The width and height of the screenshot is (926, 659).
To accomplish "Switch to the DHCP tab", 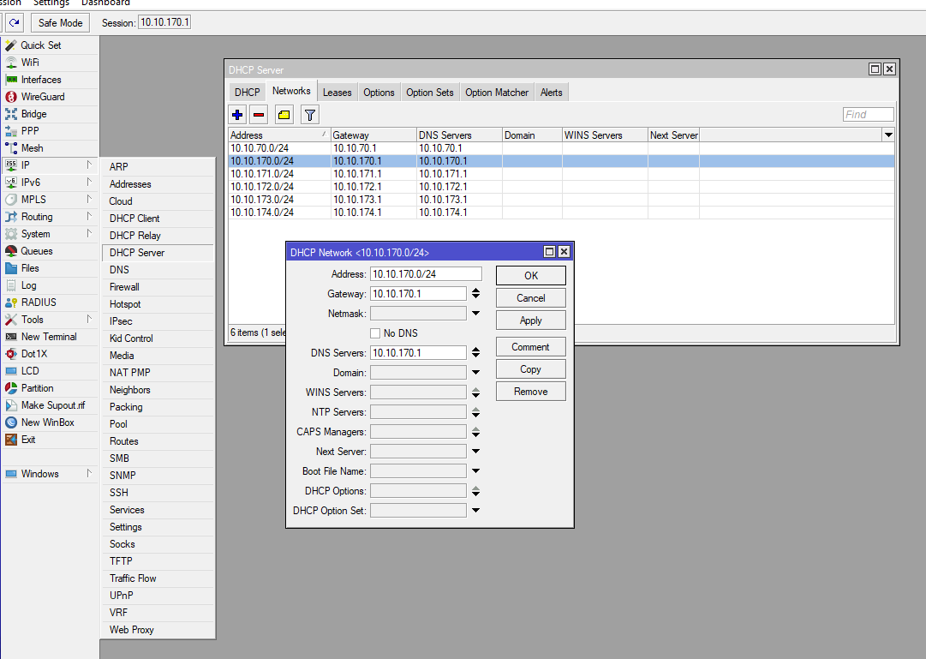I will click(x=247, y=93).
